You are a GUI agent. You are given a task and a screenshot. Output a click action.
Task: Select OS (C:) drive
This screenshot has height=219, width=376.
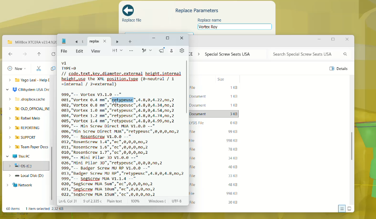point(26,166)
